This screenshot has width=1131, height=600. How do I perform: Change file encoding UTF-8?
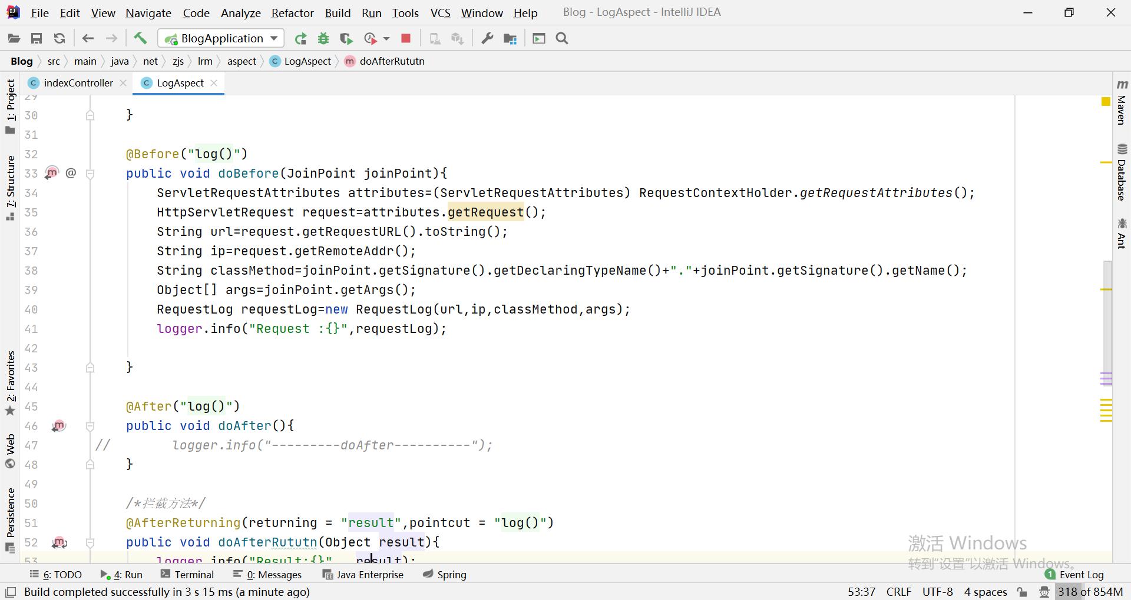point(938,592)
